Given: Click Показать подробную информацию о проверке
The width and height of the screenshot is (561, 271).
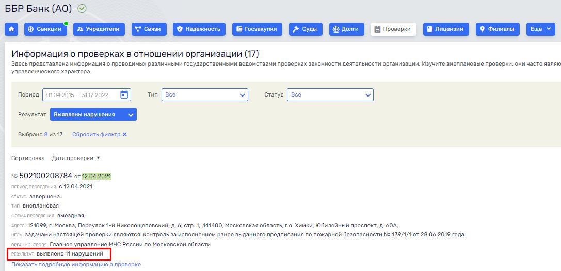Looking at the screenshot, I should pos(76,265).
